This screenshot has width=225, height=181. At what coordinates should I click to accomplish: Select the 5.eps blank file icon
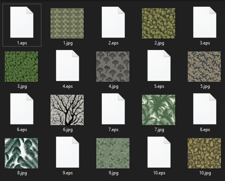pos(159,66)
